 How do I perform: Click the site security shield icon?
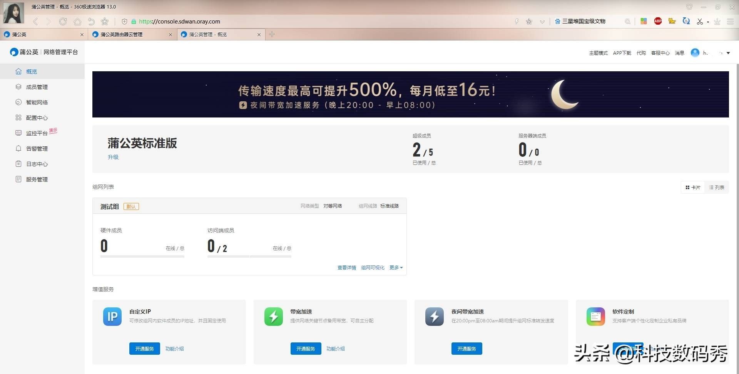[124, 22]
